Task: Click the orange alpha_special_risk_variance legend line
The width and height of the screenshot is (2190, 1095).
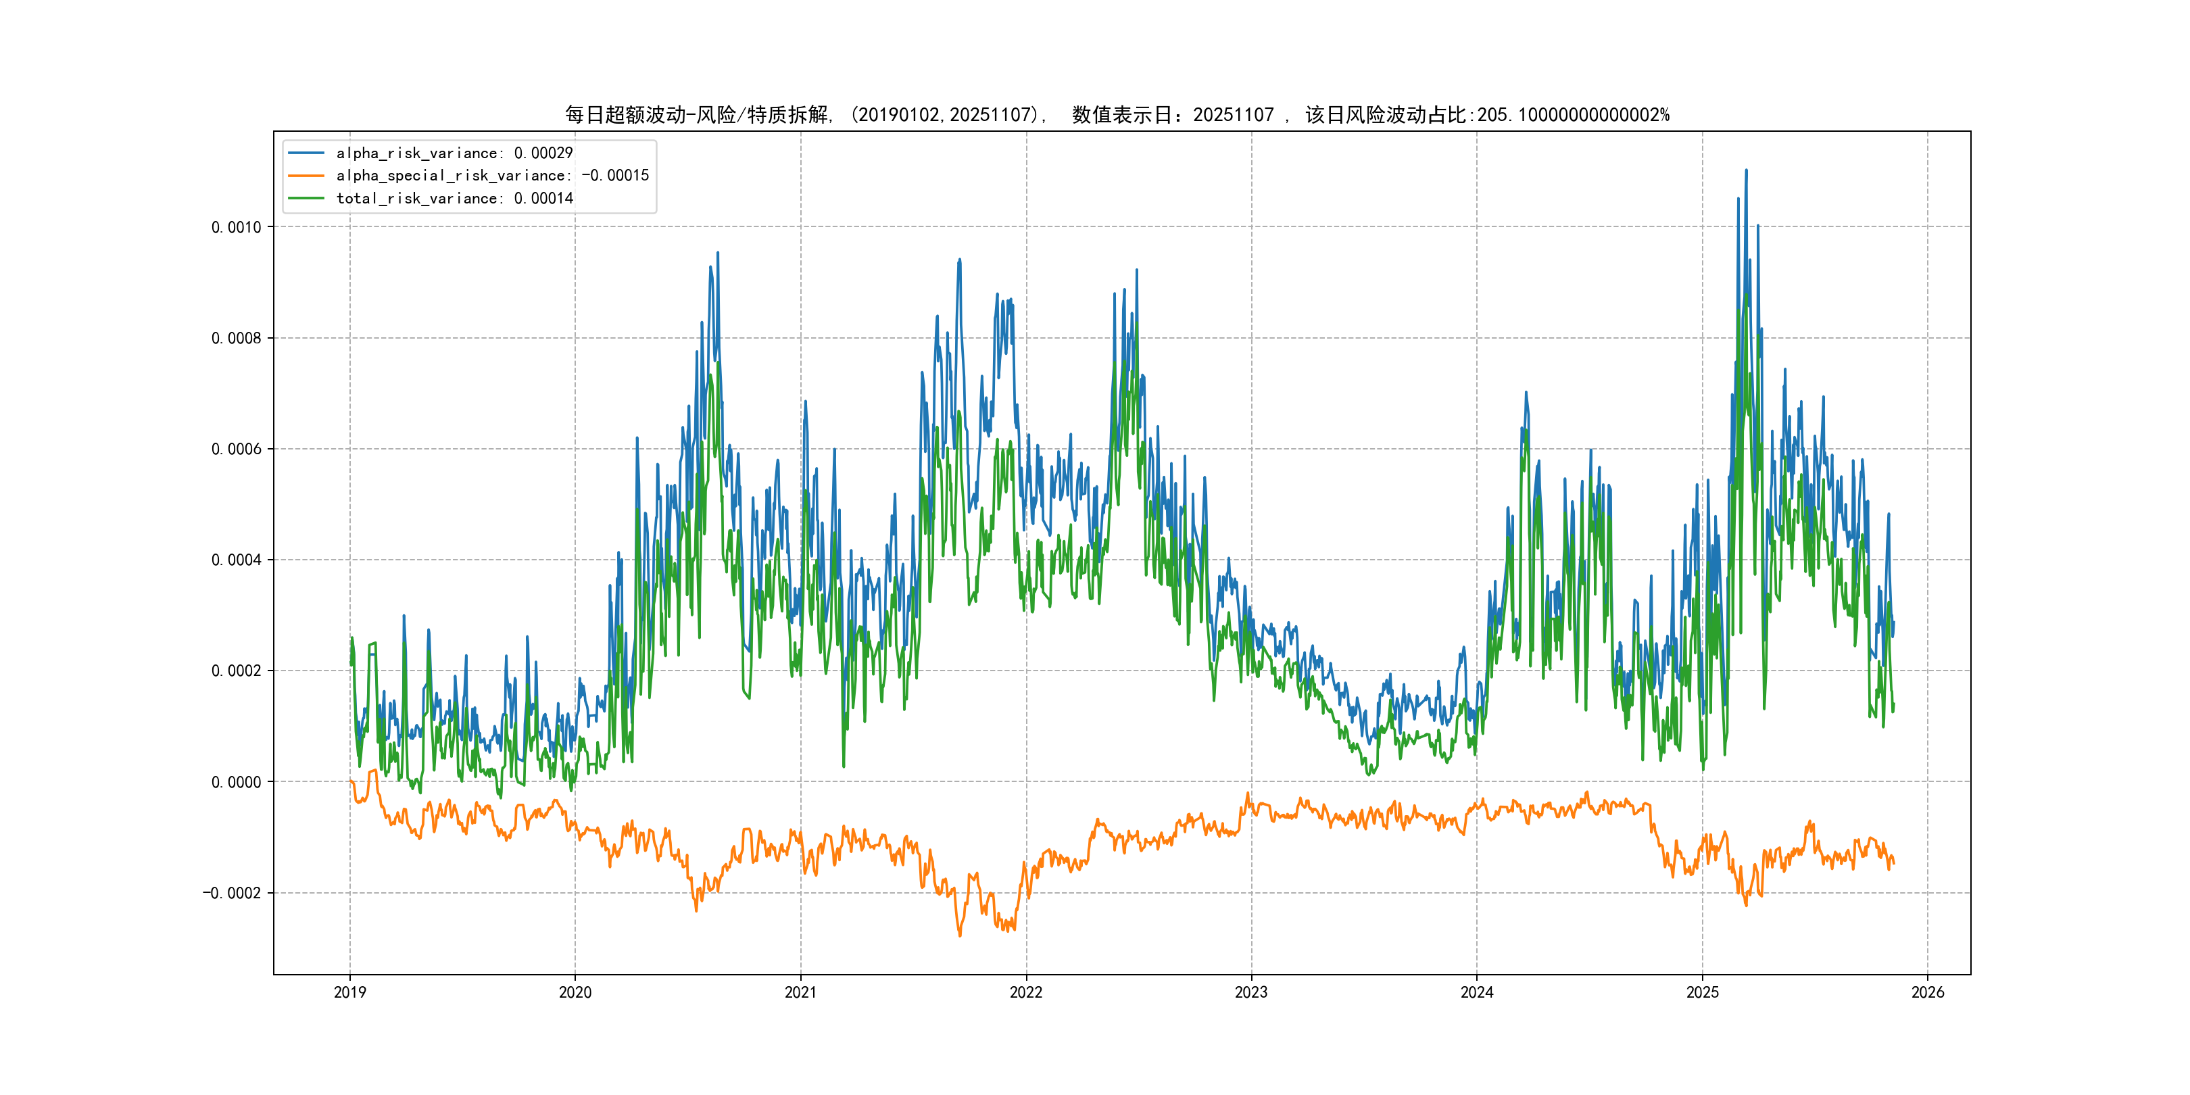Action: point(306,176)
